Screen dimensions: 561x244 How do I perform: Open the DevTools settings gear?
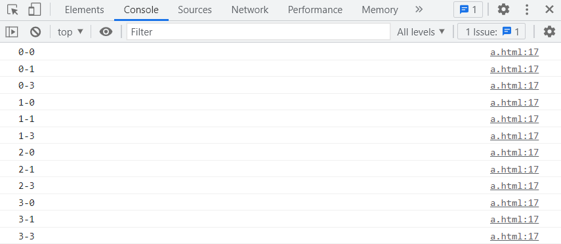[503, 10]
